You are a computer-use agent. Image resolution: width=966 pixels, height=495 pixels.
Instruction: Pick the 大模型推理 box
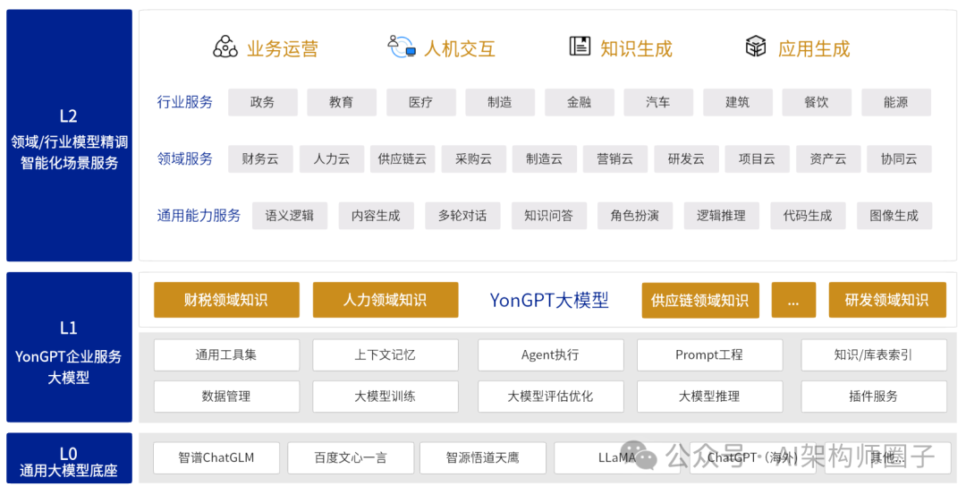(709, 397)
